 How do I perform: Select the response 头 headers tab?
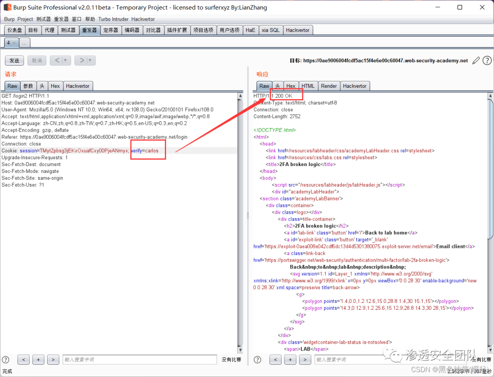278,86
